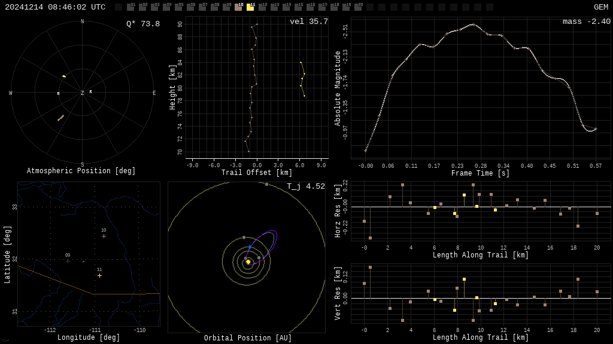Viewport: 613px width, 344px height.
Task: Click the vel 35.7 value
Action: pyautogui.click(x=309, y=21)
